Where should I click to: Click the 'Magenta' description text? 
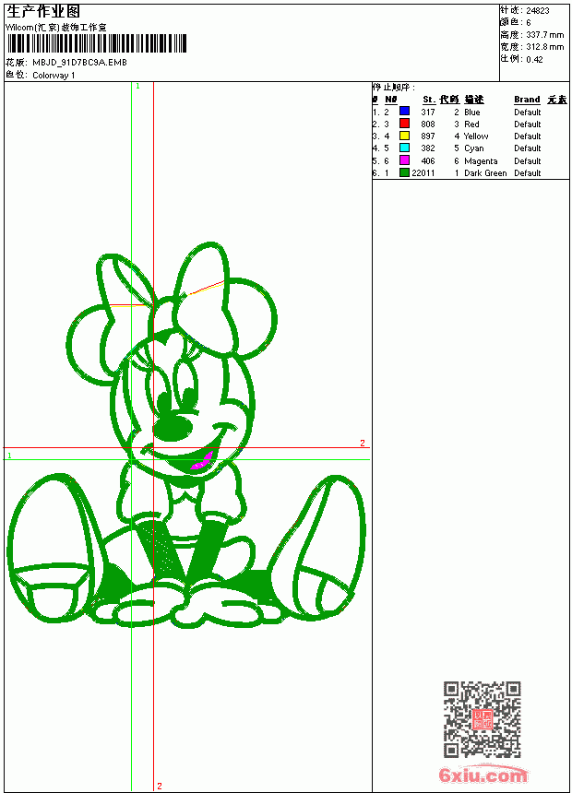(x=481, y=161)
